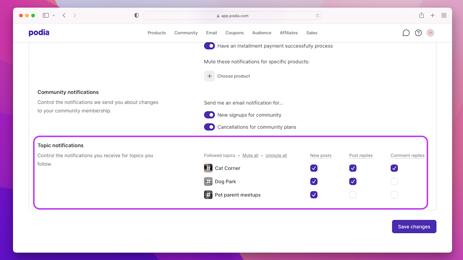Click the Choose product label

coord(234,76)
